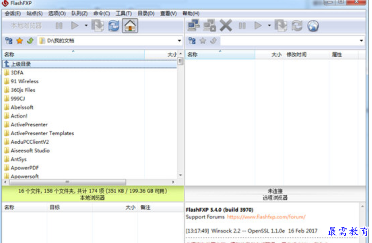Sort remote list by 大小 column header
Image resolution: width=372 pixels, height=243 pixels.
[269, 55]
